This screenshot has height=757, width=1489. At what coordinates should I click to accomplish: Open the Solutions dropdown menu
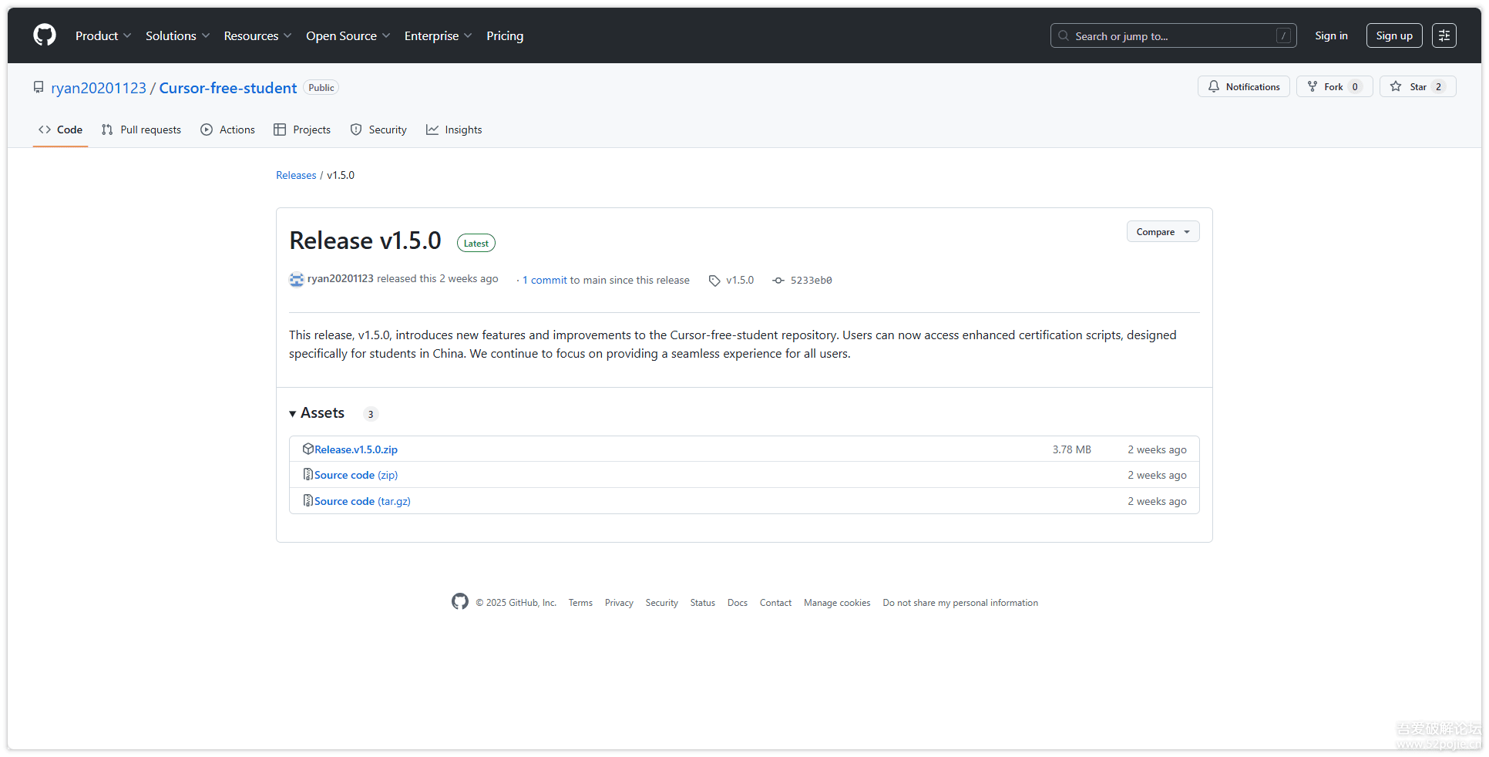tap(177, 35)
